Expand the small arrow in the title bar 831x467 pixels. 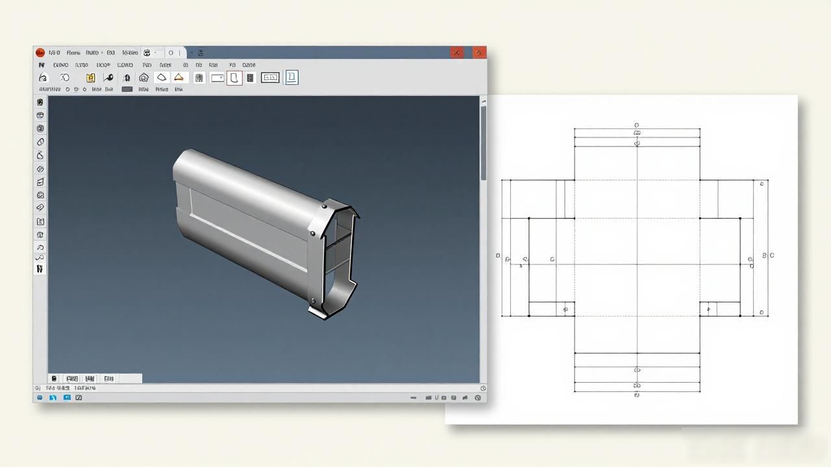(192, 53)
